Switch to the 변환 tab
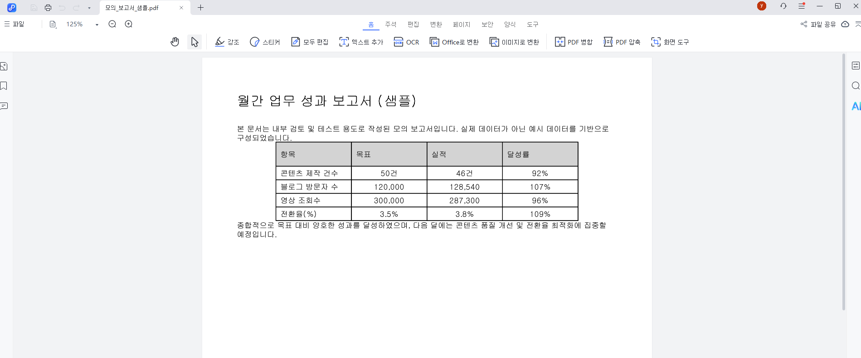This screenshot has height=358, width=861. 436,25
